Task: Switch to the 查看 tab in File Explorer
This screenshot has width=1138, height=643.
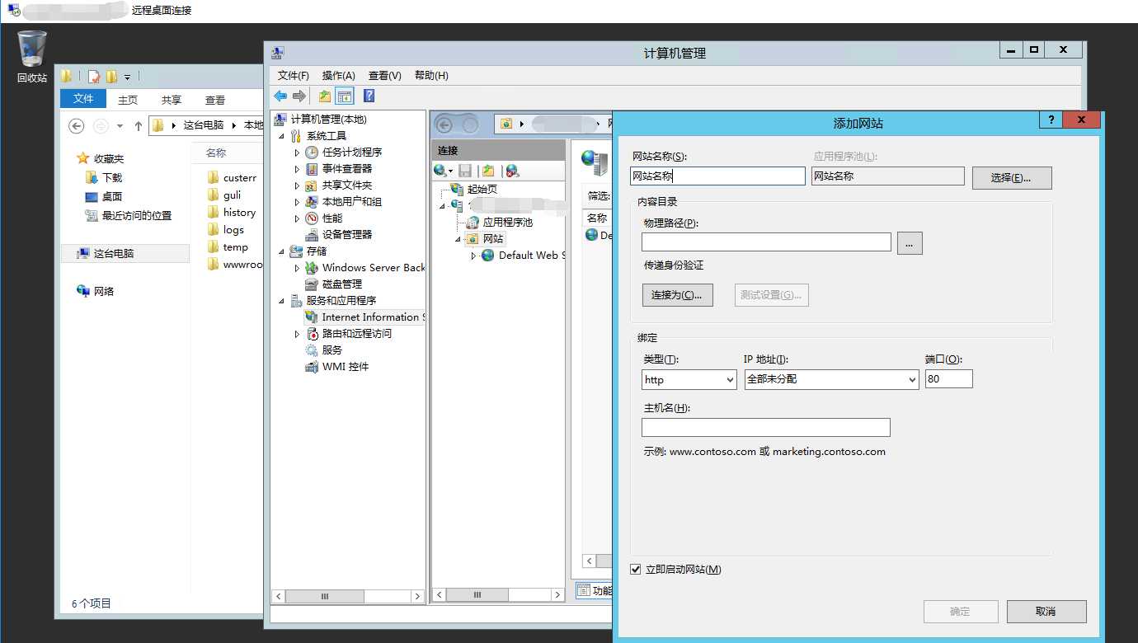Action: coord(215,100)
